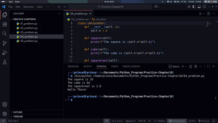Screen dimensions: 218x123
Task: Change indentation via Spaces: 4
Action: pyautogui.click(x=130, y=121)
